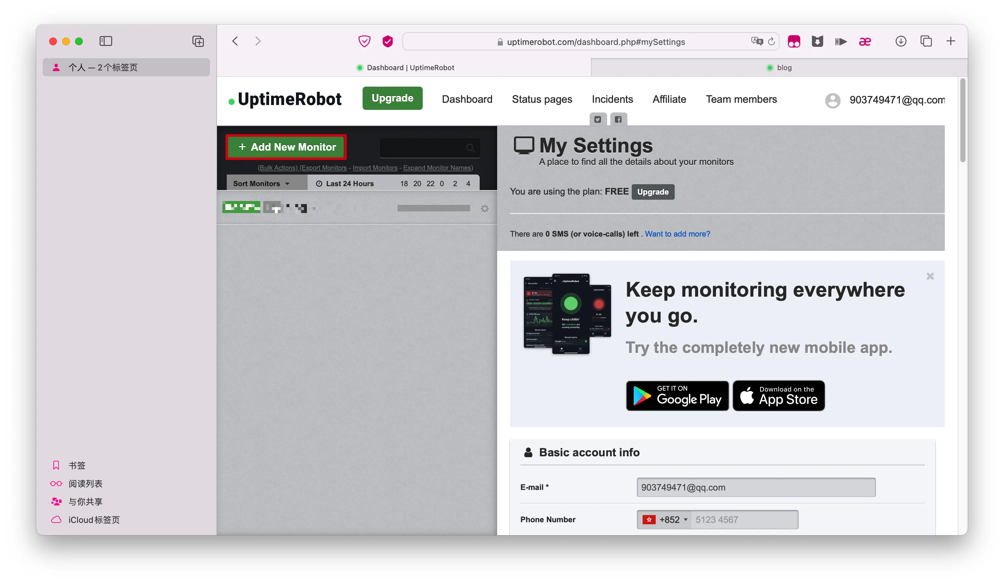
Task: Click the Get it on Google Play badge
Action: [x=677, y=396]
